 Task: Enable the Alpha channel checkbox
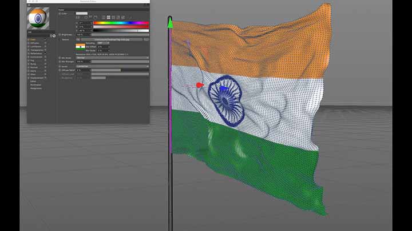tap(45, 71)
